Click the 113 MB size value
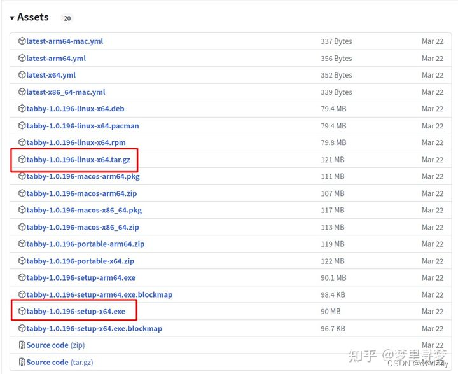458x374 pixels. [x=333, y=227]
